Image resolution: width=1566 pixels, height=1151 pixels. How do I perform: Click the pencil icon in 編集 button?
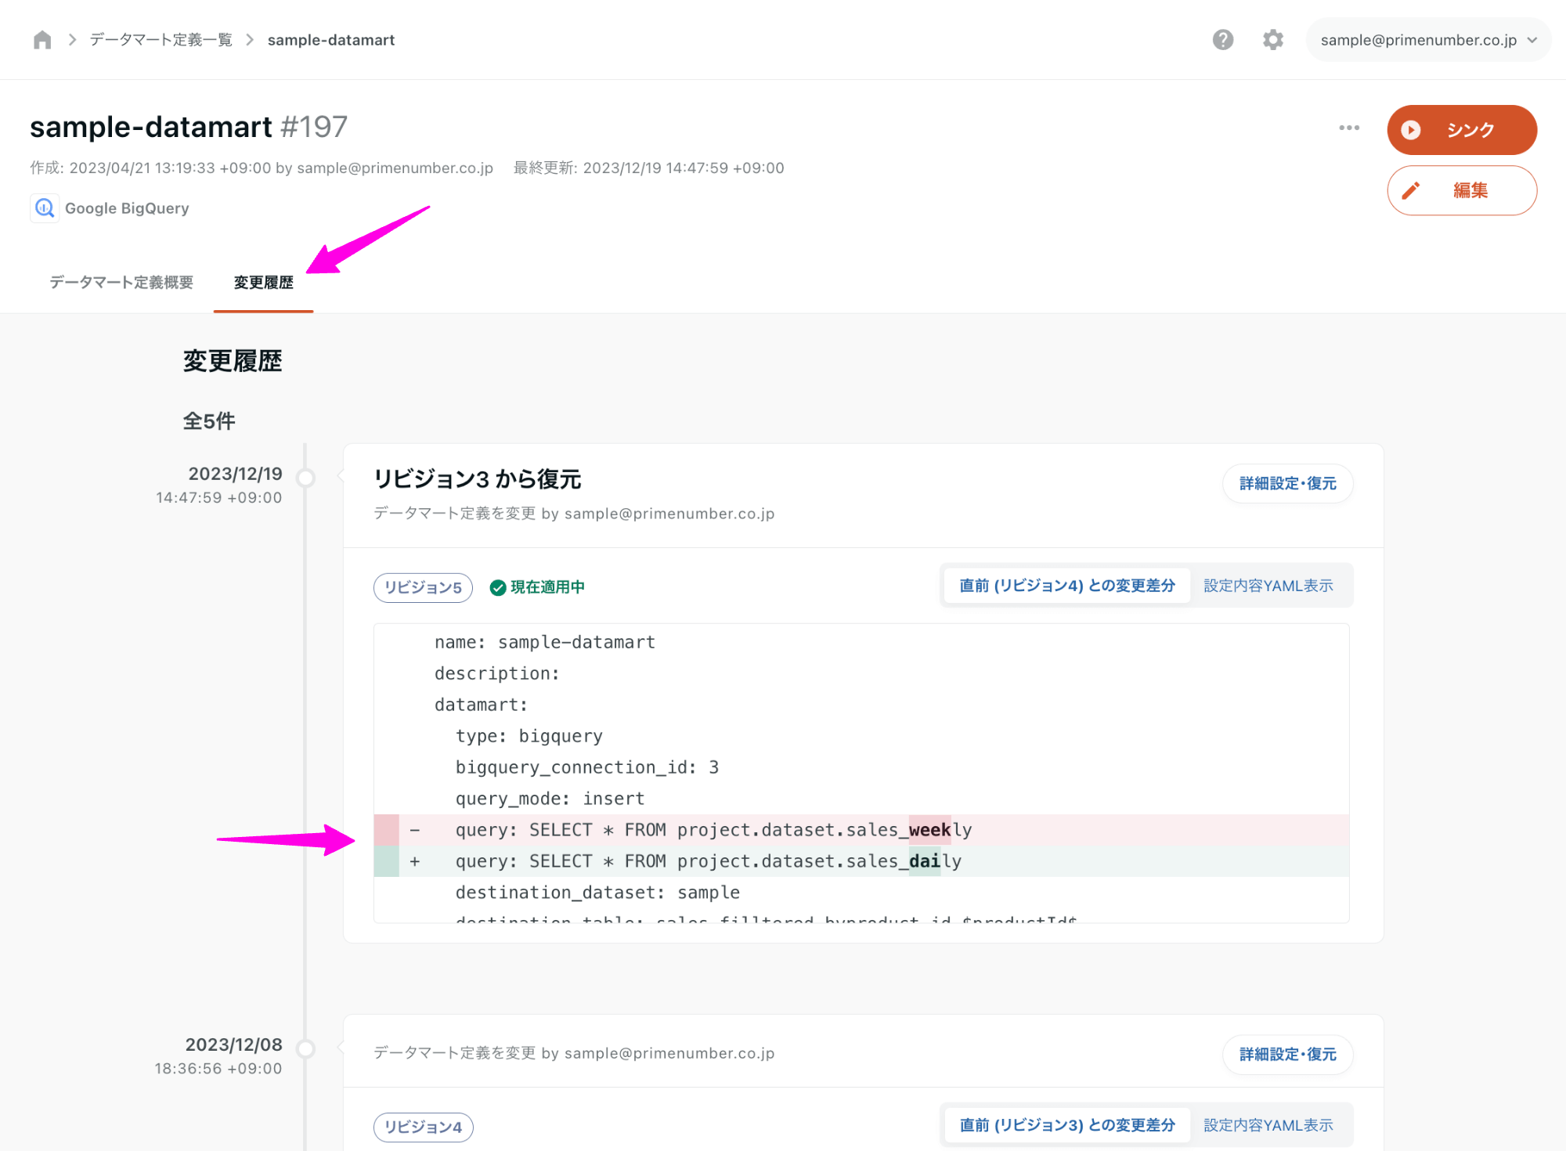click(x=1410, y=190)
